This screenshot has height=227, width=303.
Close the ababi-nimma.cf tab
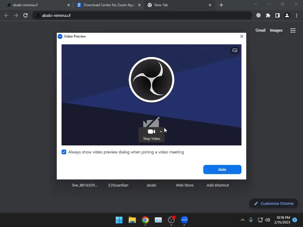click(69, 5)
